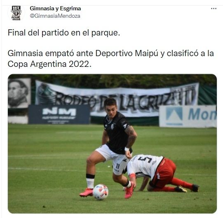Click the red shorts of the fallen player
Screen dimensions: 223x218
164,173
